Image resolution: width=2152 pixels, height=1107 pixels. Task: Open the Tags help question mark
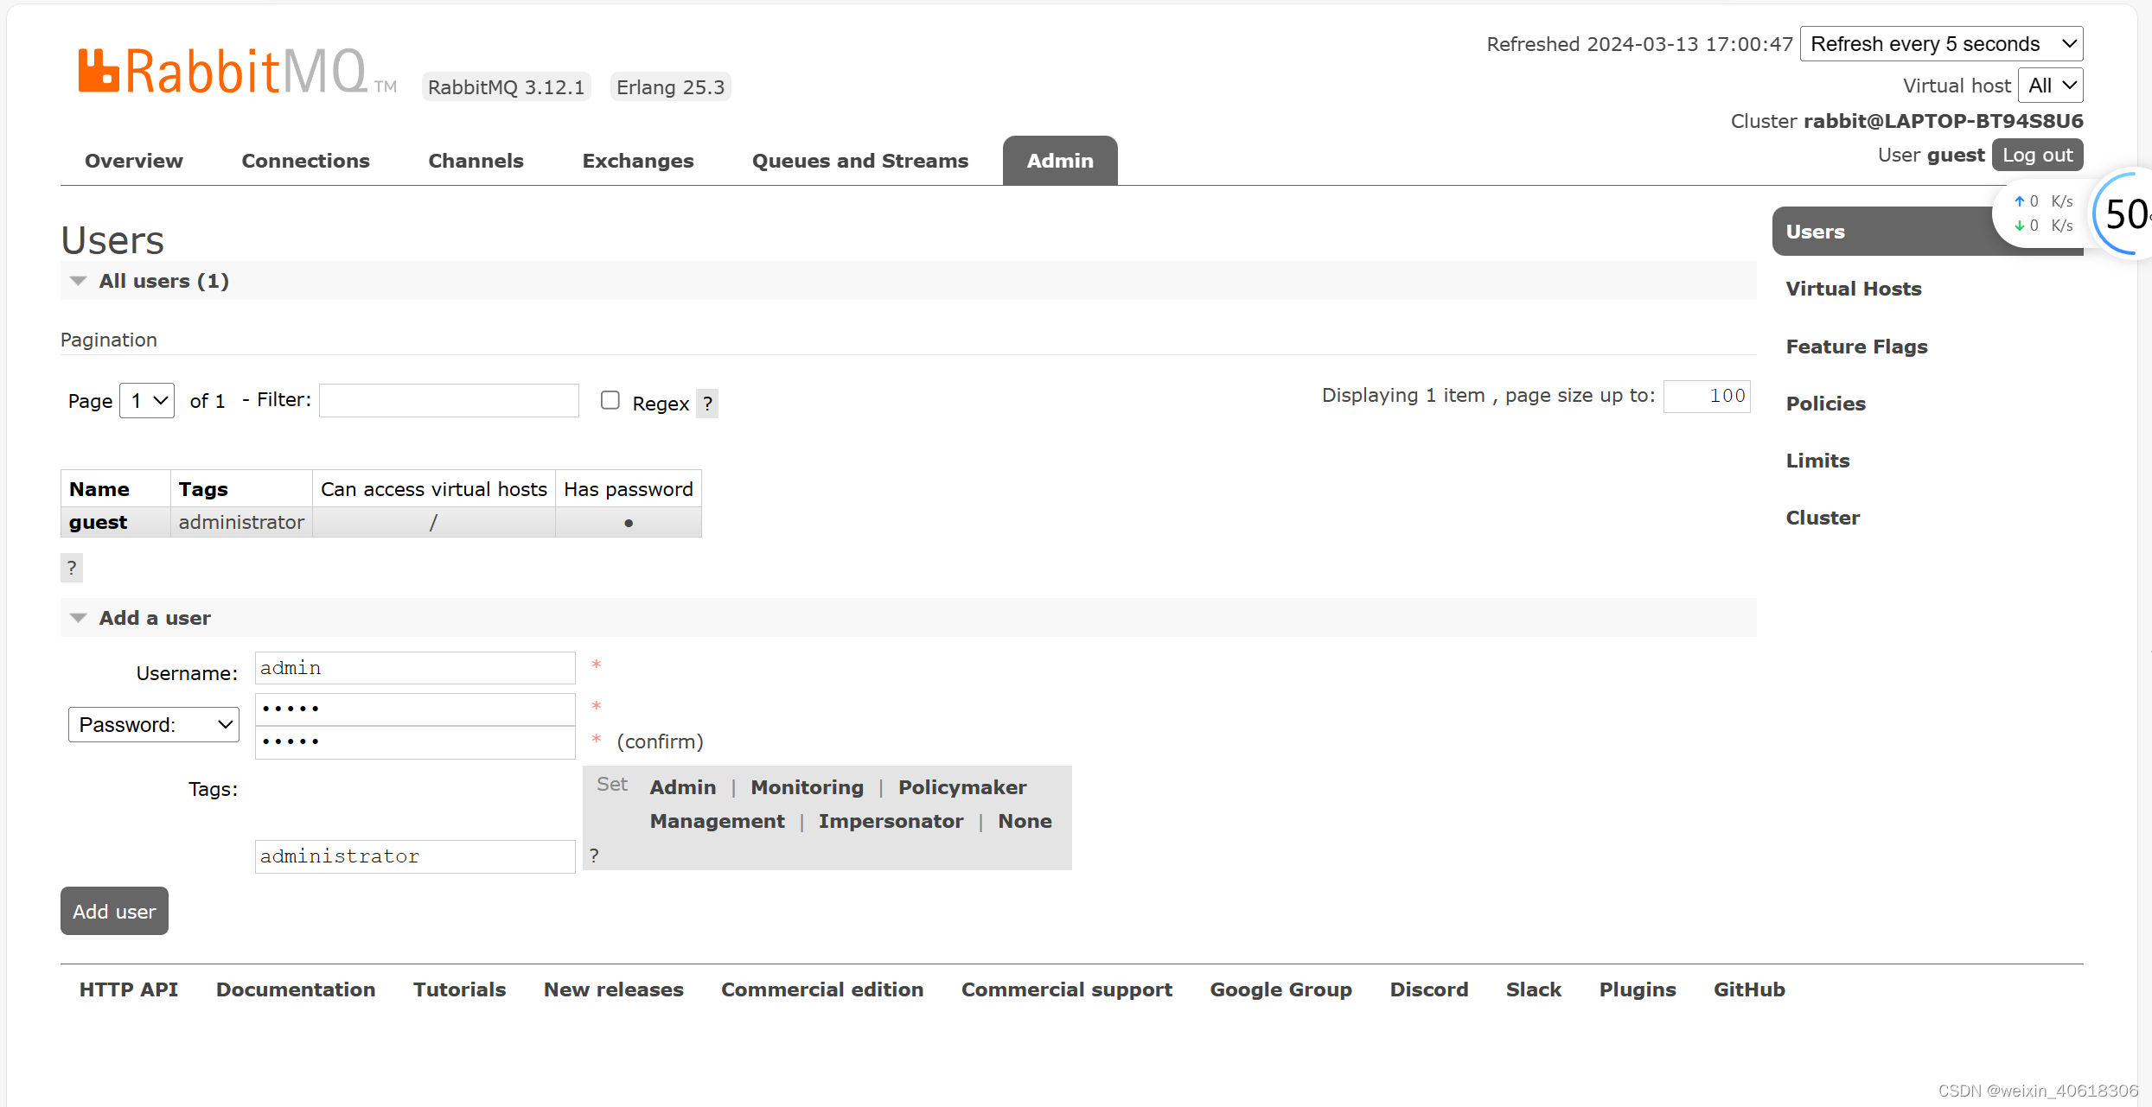point(594,856)
